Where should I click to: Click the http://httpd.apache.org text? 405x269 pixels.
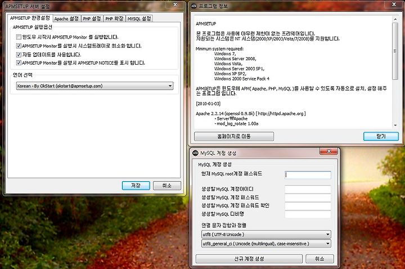[281, 114]
